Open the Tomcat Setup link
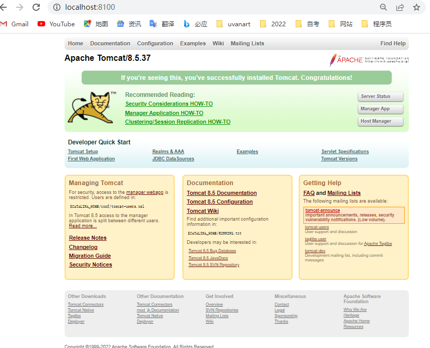The image size is (430, 348). point(83,152)
